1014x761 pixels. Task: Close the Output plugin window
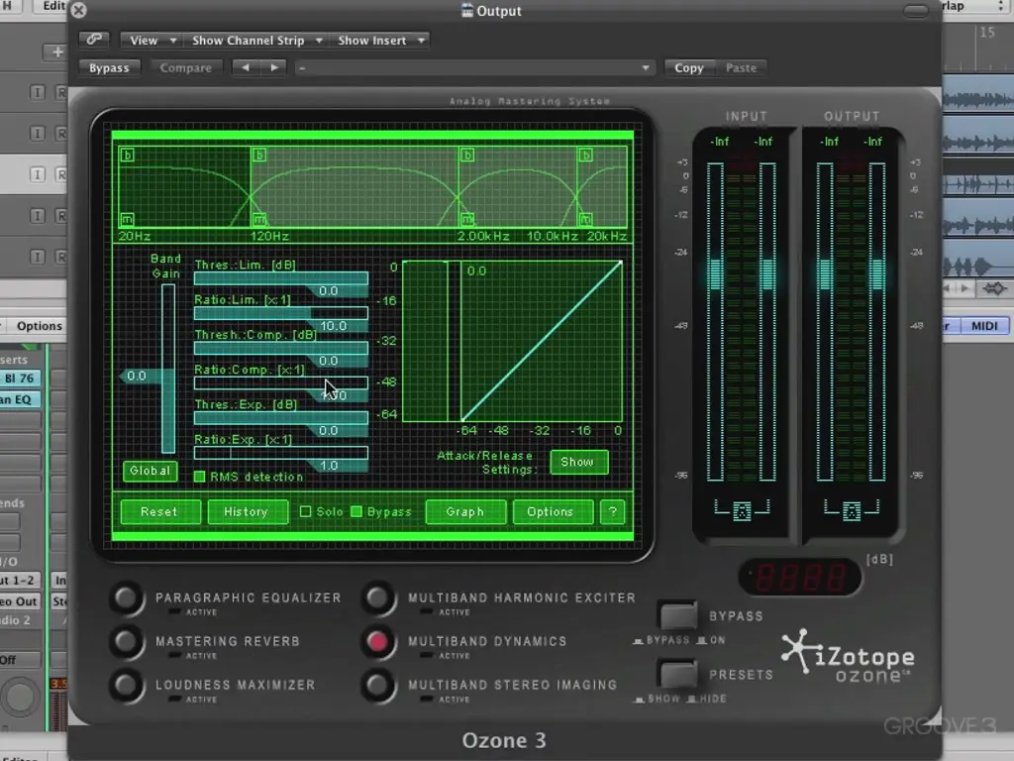pyautogui.click(x=79, y=10)
